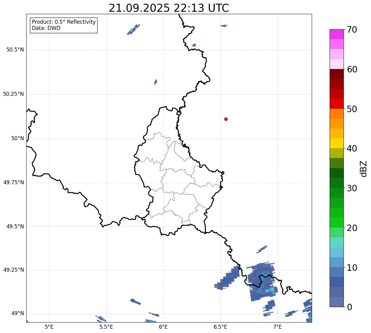Click the title '21.09.2025 22:13 UTC'

coord(169,8)
